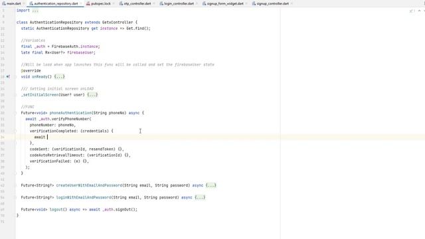Close the otp_controller.dart tab
The width and height of the screenshot is (425, 239).
[x=154, y=3]
